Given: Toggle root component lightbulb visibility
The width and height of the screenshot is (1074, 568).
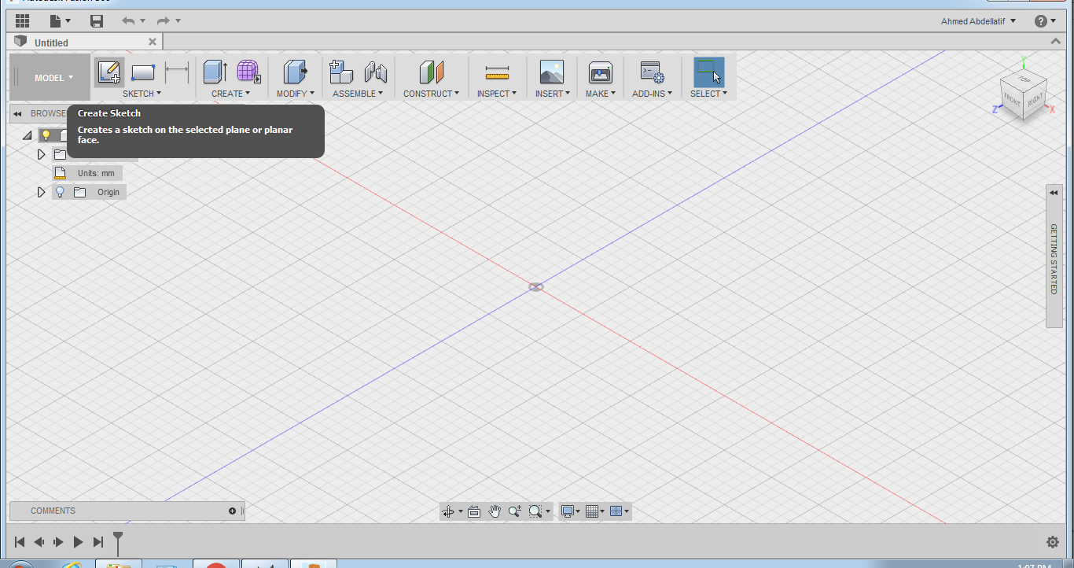Looking at the screenshot, I should point(46,135).
